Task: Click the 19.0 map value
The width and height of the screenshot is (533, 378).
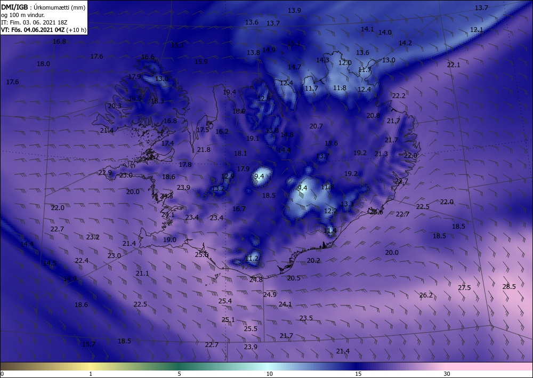Action: pyautogui.click(x=169, y=240)
